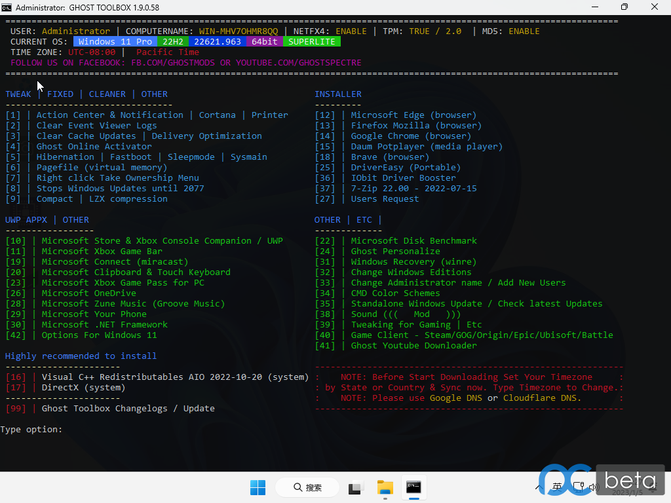Click 'Ghost Online Activator' entry
Viewport: 671px width, 503px height.
pyautogui.click(x=94, y=146)
